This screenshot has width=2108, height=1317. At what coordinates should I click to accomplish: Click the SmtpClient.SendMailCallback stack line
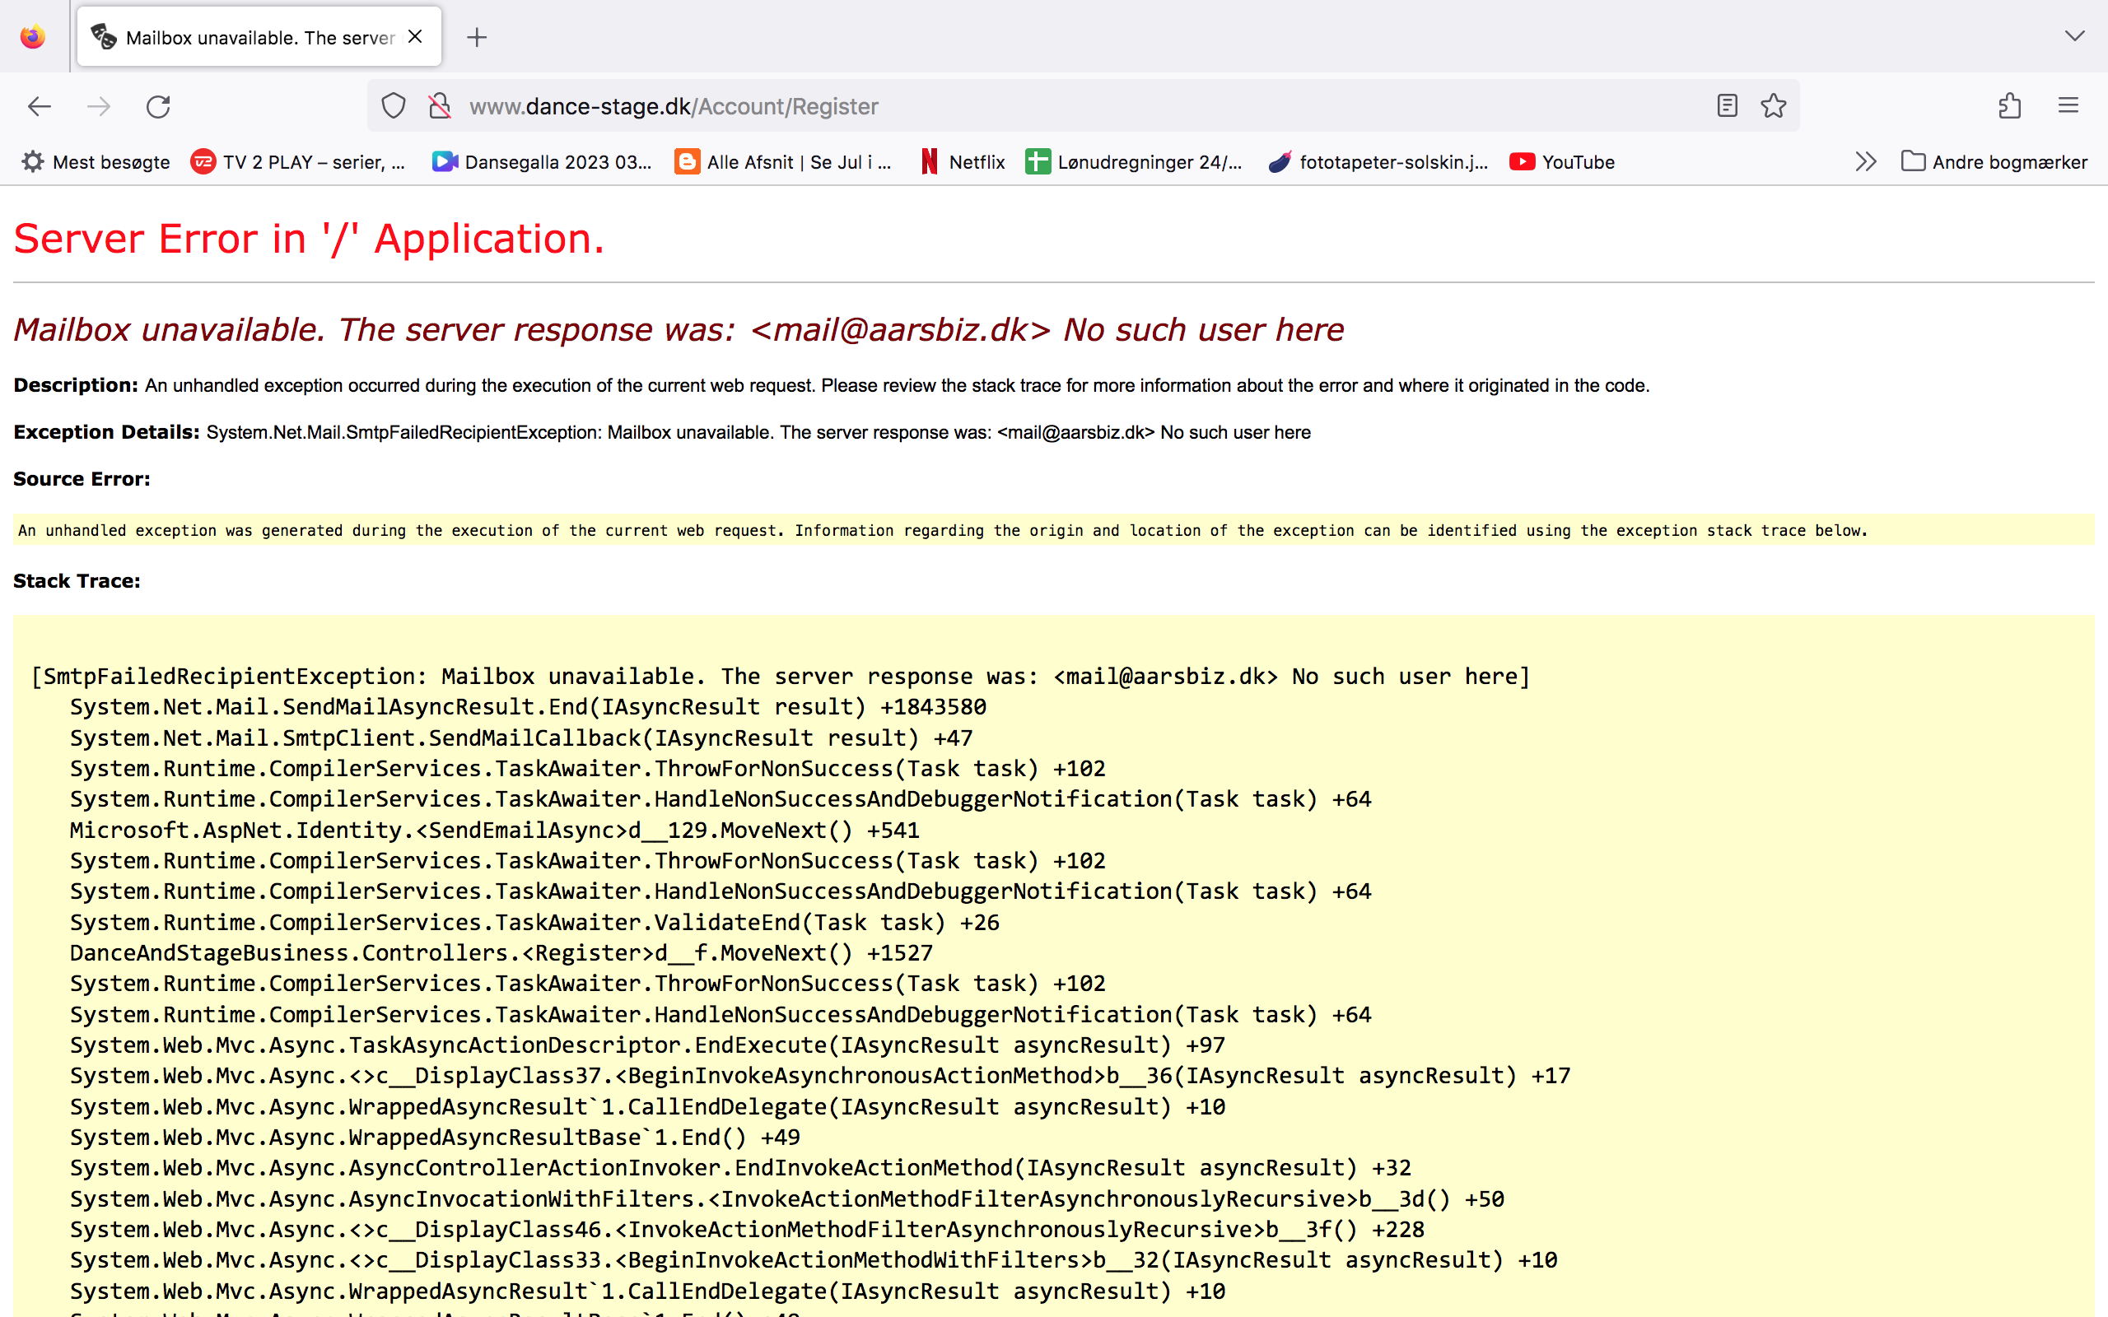521,738
